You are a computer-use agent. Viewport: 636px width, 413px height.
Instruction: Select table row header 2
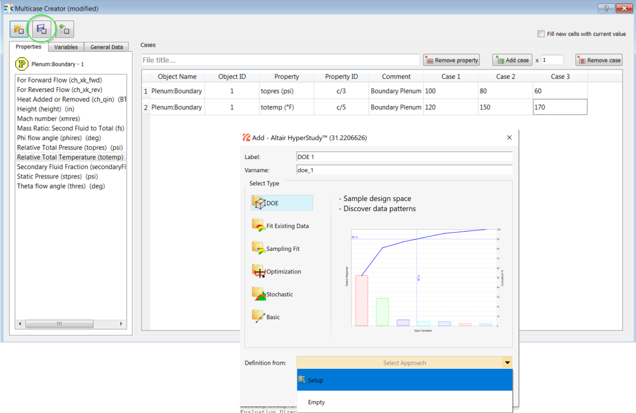[x=145, y=107]
